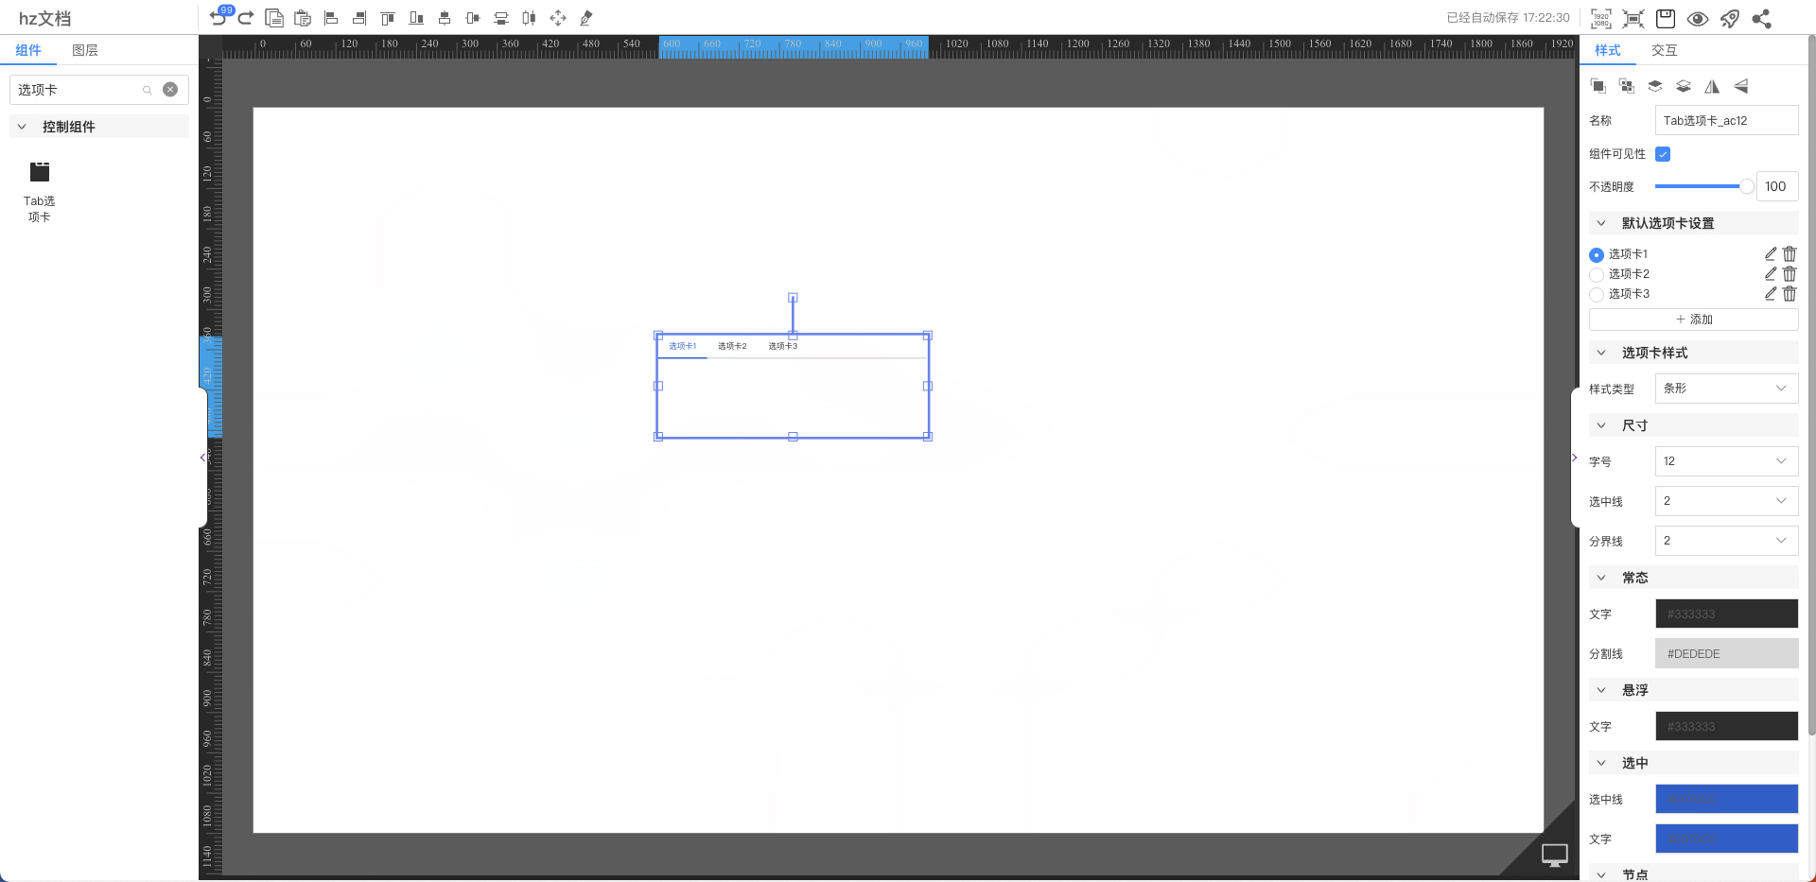Preview the page with eye icon
The height and width of the screenshot is (882, 1816).
coord(1698,19)
